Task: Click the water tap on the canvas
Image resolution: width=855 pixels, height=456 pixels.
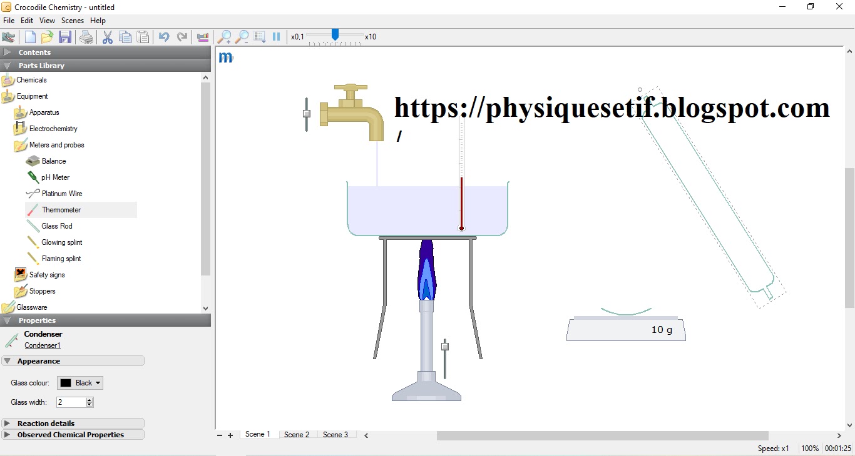Action: (351, 112)
